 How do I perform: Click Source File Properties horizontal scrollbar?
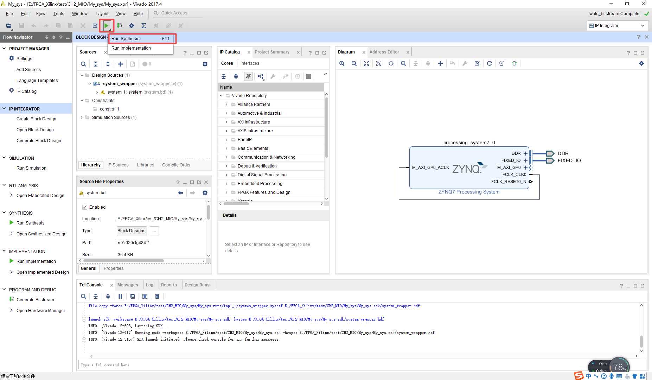123,261
